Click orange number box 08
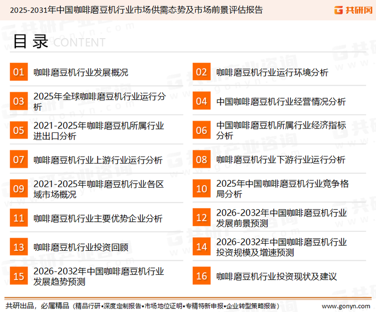This screenshot has width=376, height=312. coord(202,160)
